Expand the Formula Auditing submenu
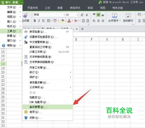The height and width of the screenshot is (128, 145). (48, 87)
